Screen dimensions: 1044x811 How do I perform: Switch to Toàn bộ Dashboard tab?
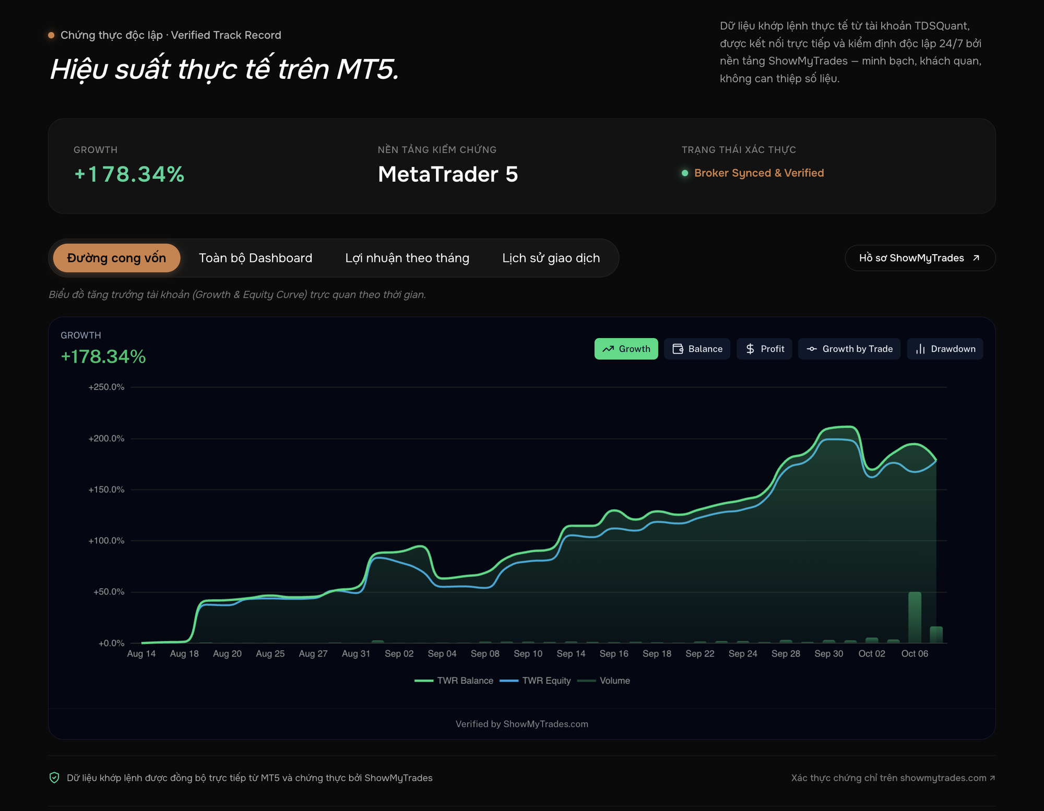[x=255, y=258]
